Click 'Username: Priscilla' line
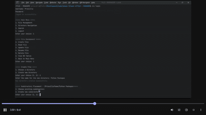Viewport: 206px width, 115px height. 24,9
